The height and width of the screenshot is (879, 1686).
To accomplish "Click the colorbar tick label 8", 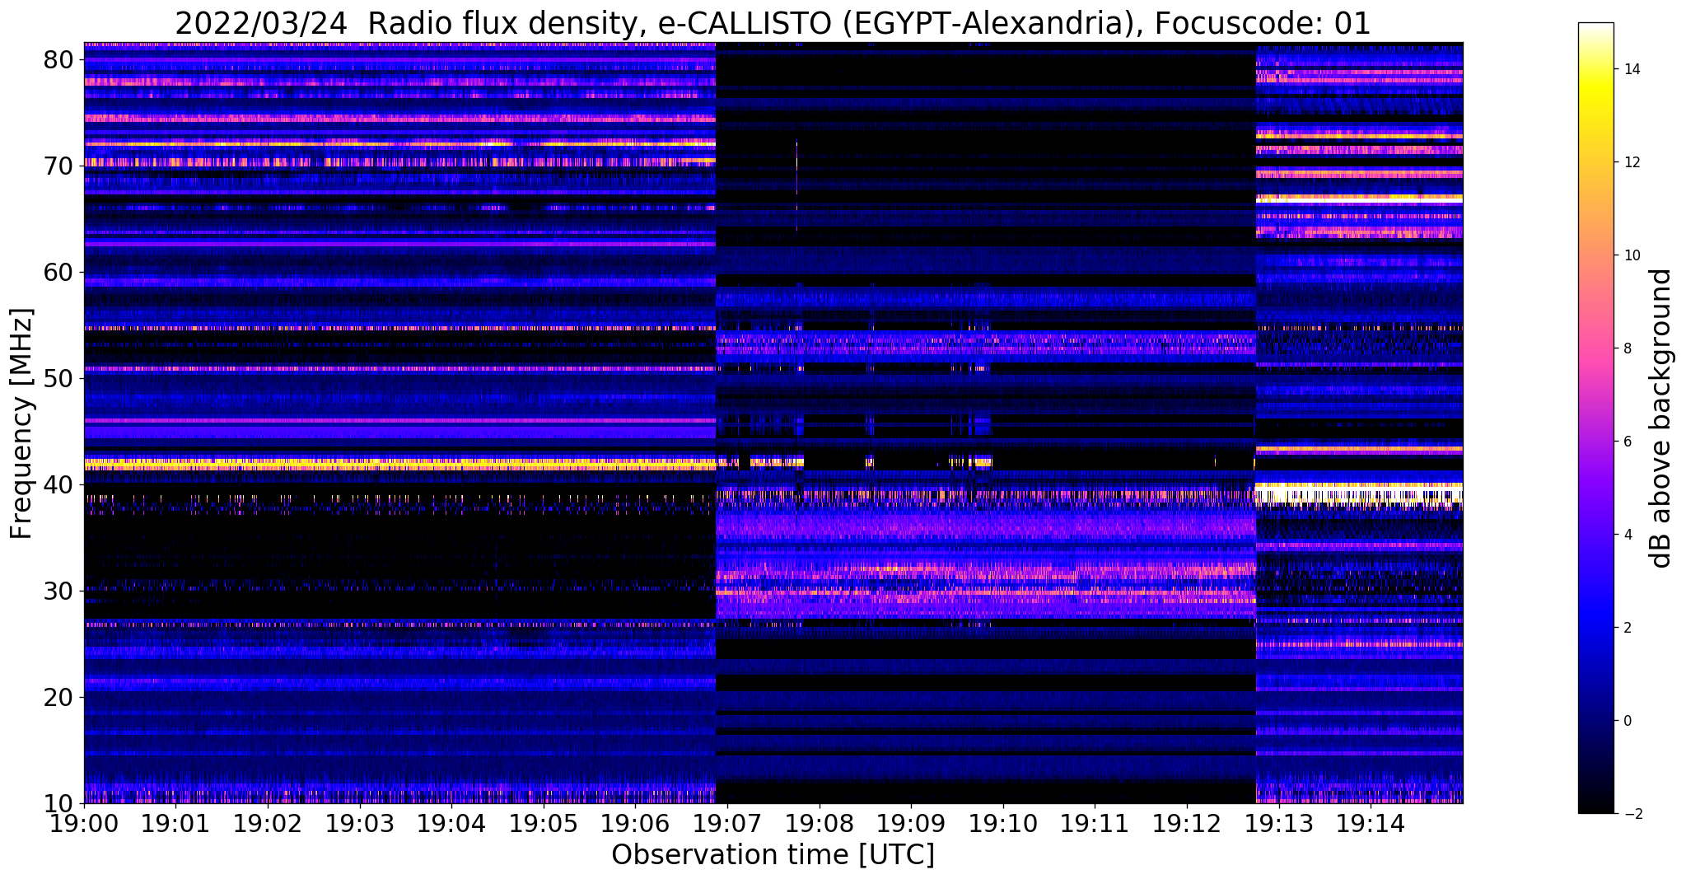I will [1628, 348].
